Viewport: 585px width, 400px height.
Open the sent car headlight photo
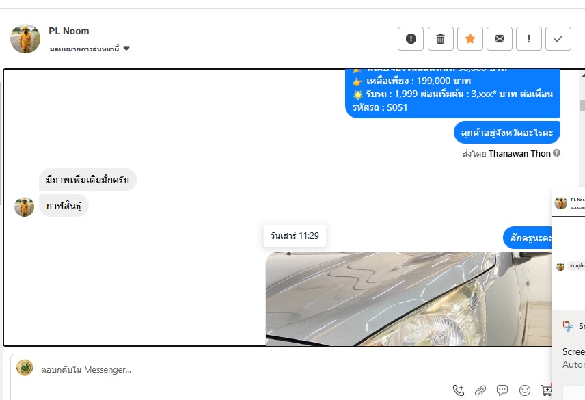click(409, 299)
